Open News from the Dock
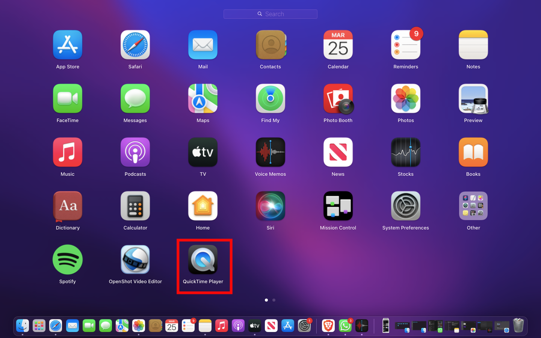Screen dimensions: 541x338 tap(271, 326)
